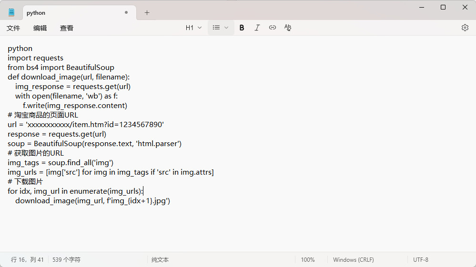Select the python tab

pos(80,13)
